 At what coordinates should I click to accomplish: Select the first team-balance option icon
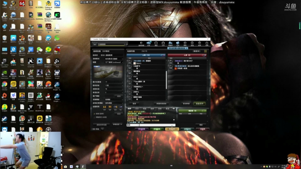(105, 107)
